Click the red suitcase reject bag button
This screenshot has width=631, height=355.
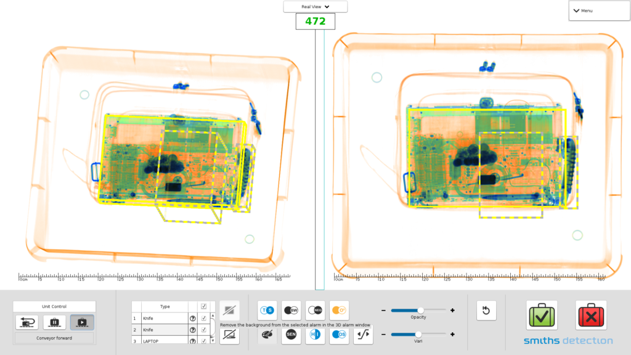pyautogui.click(x=591, y=315)
